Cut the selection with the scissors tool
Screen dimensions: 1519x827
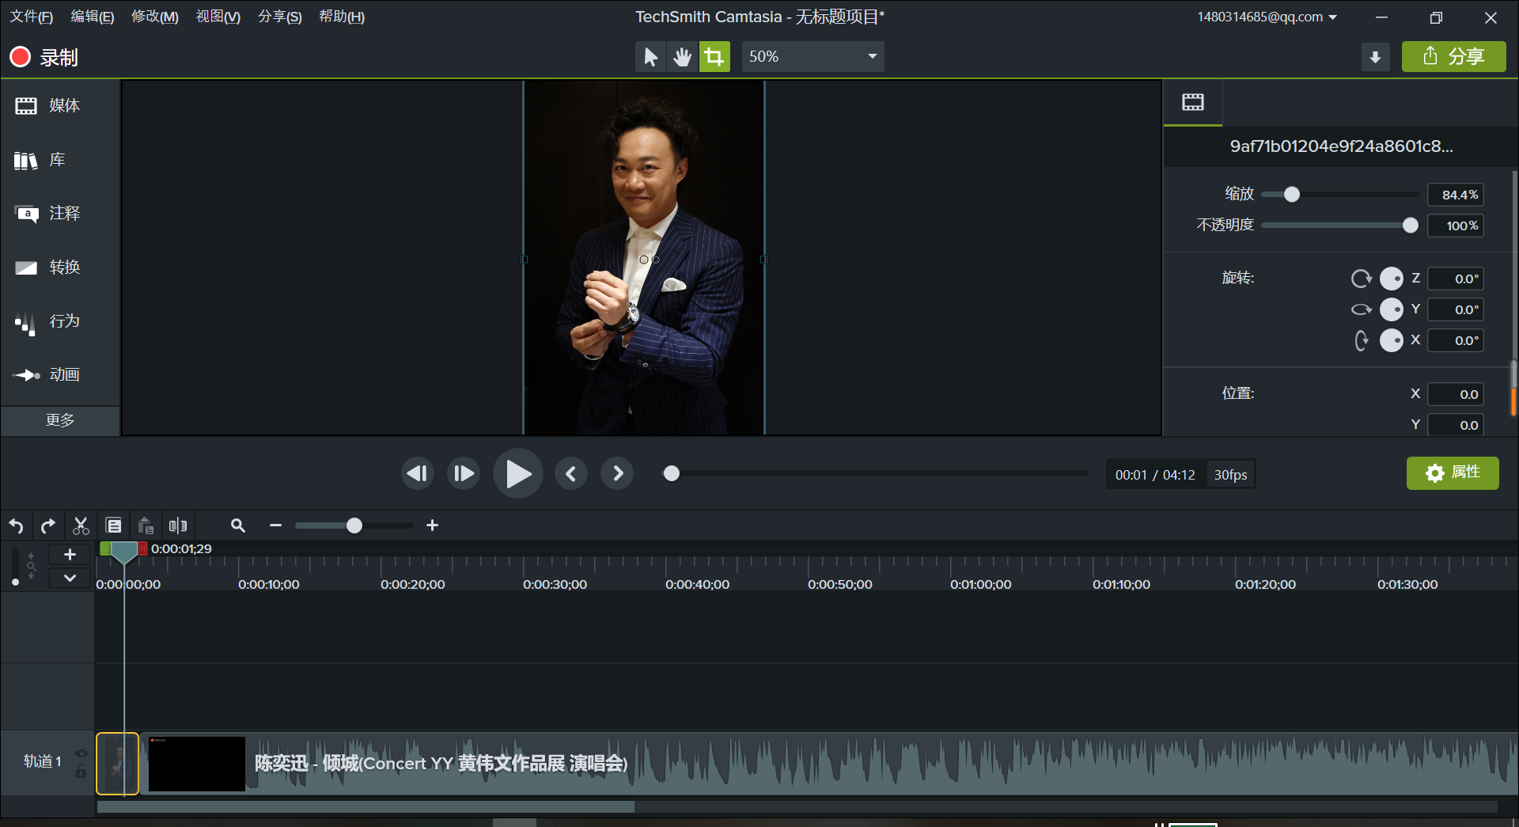tap(81, 525)
